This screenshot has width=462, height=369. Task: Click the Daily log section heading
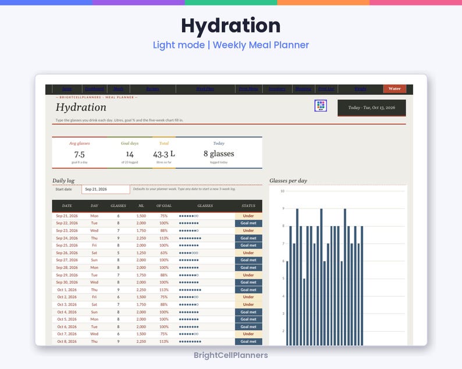click(x=63, y=181)
